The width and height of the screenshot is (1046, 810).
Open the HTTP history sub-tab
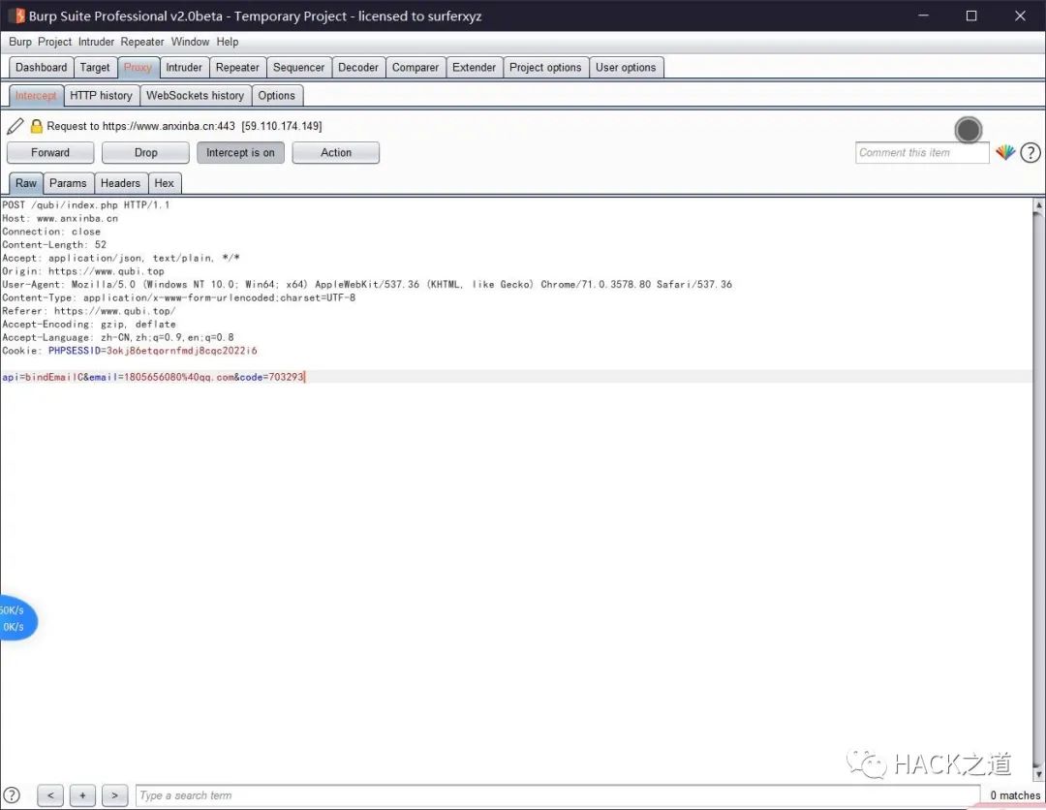(102, 95)
